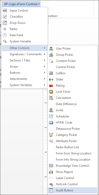The image size is (99, 195).
Task: Select Date Difference menu item
Action: pos(73,104)
